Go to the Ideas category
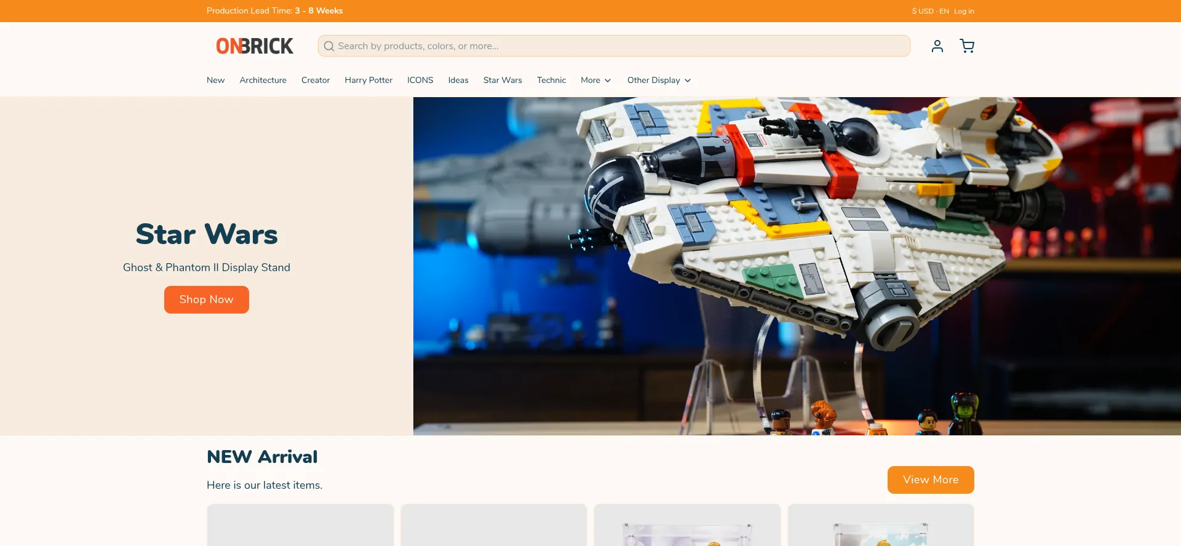This screenshot has width=1181, height=546. tap(458, 81)
